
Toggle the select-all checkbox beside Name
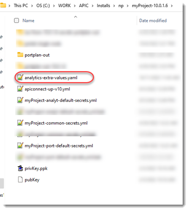point(16,20)
